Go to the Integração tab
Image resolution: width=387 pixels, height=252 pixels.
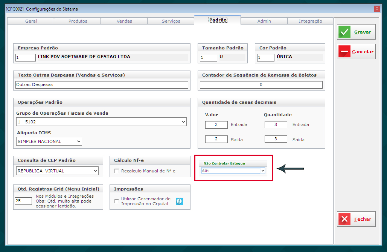pyautogui.click(x=310, y=21)
